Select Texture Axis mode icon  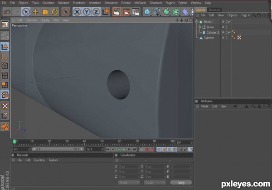click(5, 115)
